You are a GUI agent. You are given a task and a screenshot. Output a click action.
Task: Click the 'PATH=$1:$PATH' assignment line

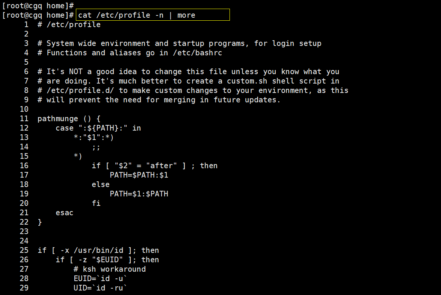(139, 194)
